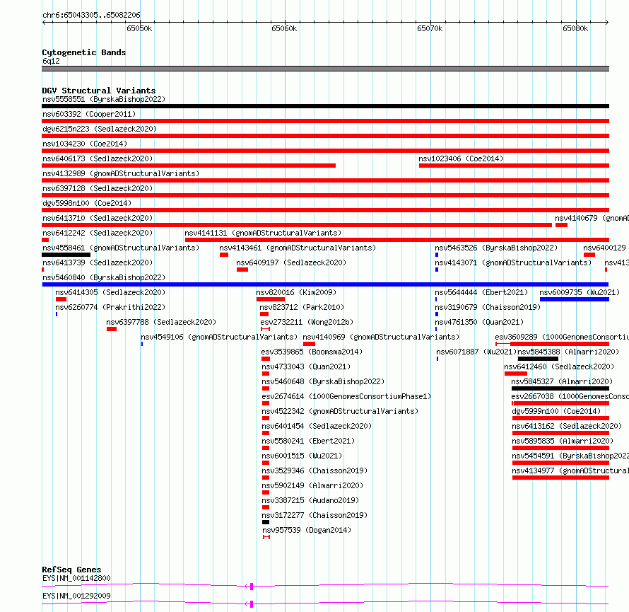Open nsv6414305 (Sedlazeck2020) label
Image resolution: width=629 pixels, height=612 pixels.
(110, 292)
